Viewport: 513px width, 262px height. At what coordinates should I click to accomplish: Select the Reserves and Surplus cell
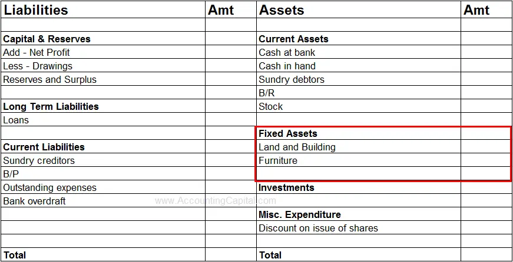click(49, 79)
